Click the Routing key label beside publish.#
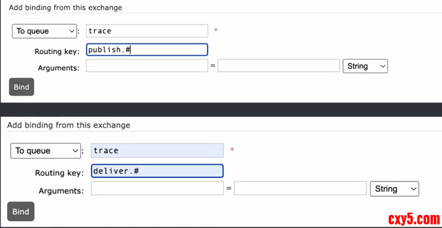Viewport: 442px width, 228px height. 57,52
